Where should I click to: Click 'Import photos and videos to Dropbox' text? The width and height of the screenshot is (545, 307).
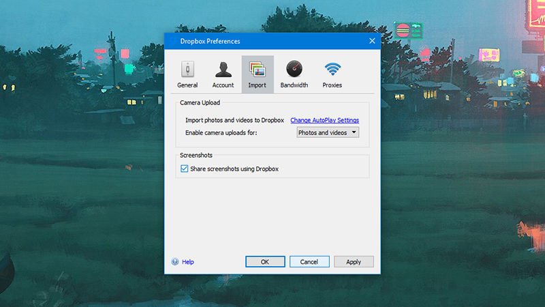234,120
